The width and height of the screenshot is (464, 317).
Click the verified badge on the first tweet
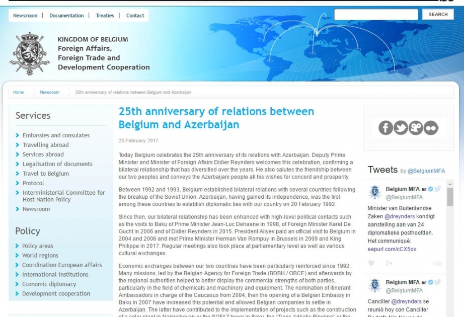point(431,189)
